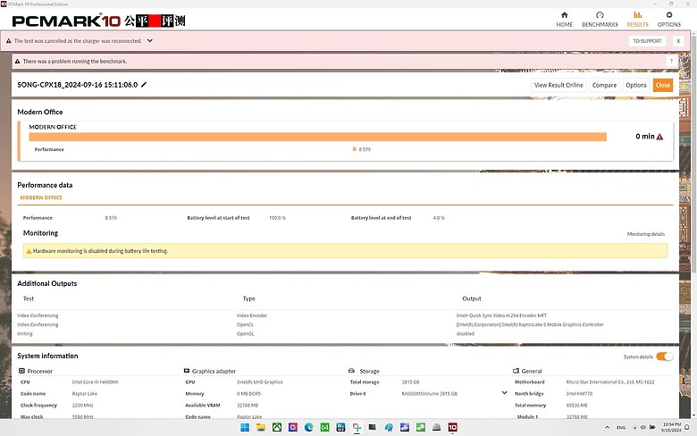
Task: Click the RAID0IMSVolume 3815 GB drive entry
Action: 430,394
